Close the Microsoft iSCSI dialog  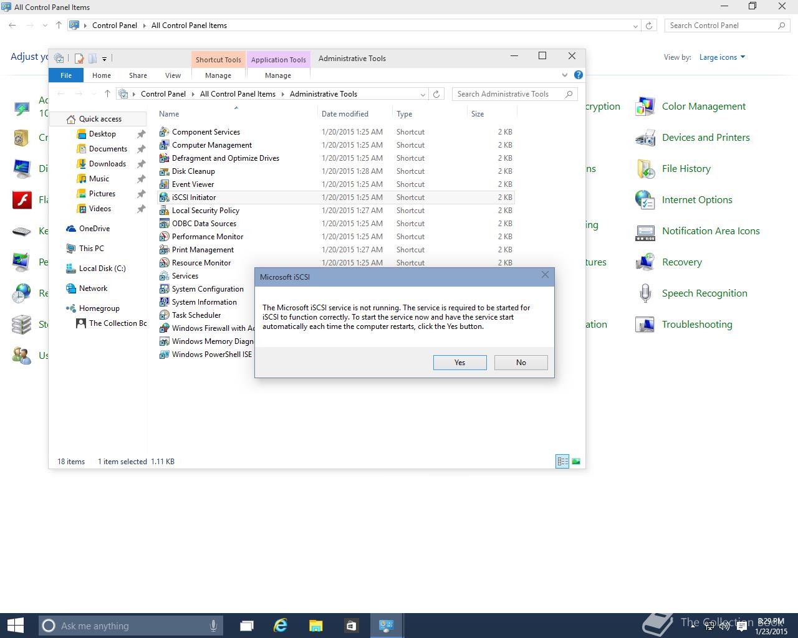[x=545, y=275]
